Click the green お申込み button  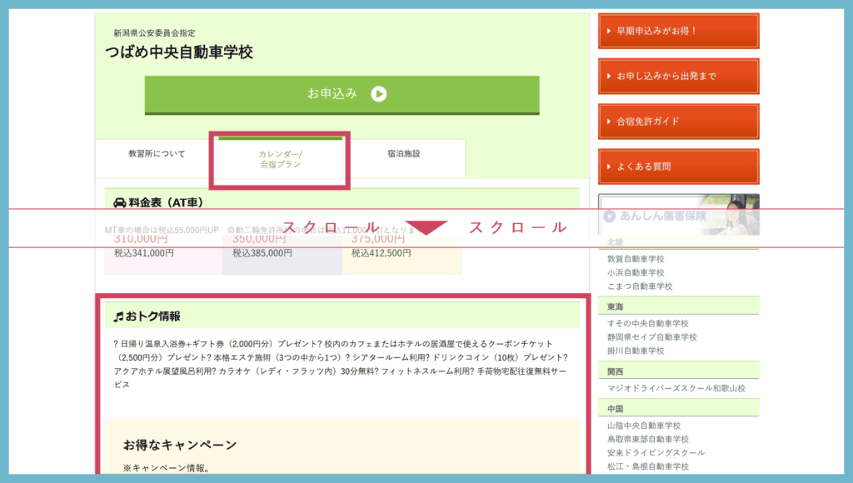coord(342,95)
